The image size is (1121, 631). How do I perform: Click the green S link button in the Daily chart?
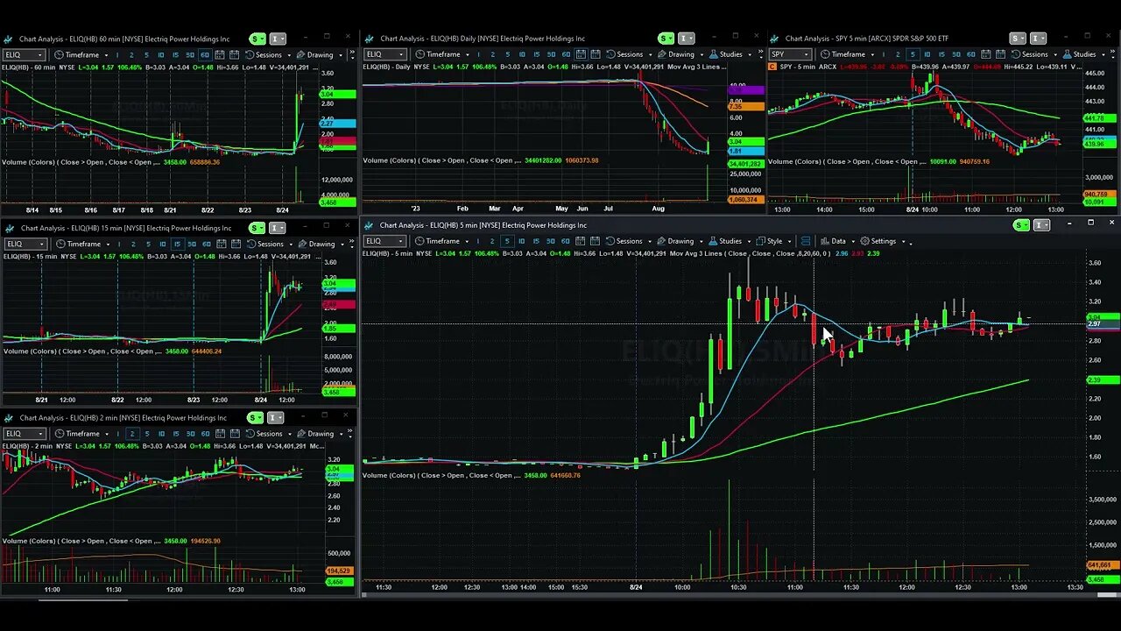(666, 39)
